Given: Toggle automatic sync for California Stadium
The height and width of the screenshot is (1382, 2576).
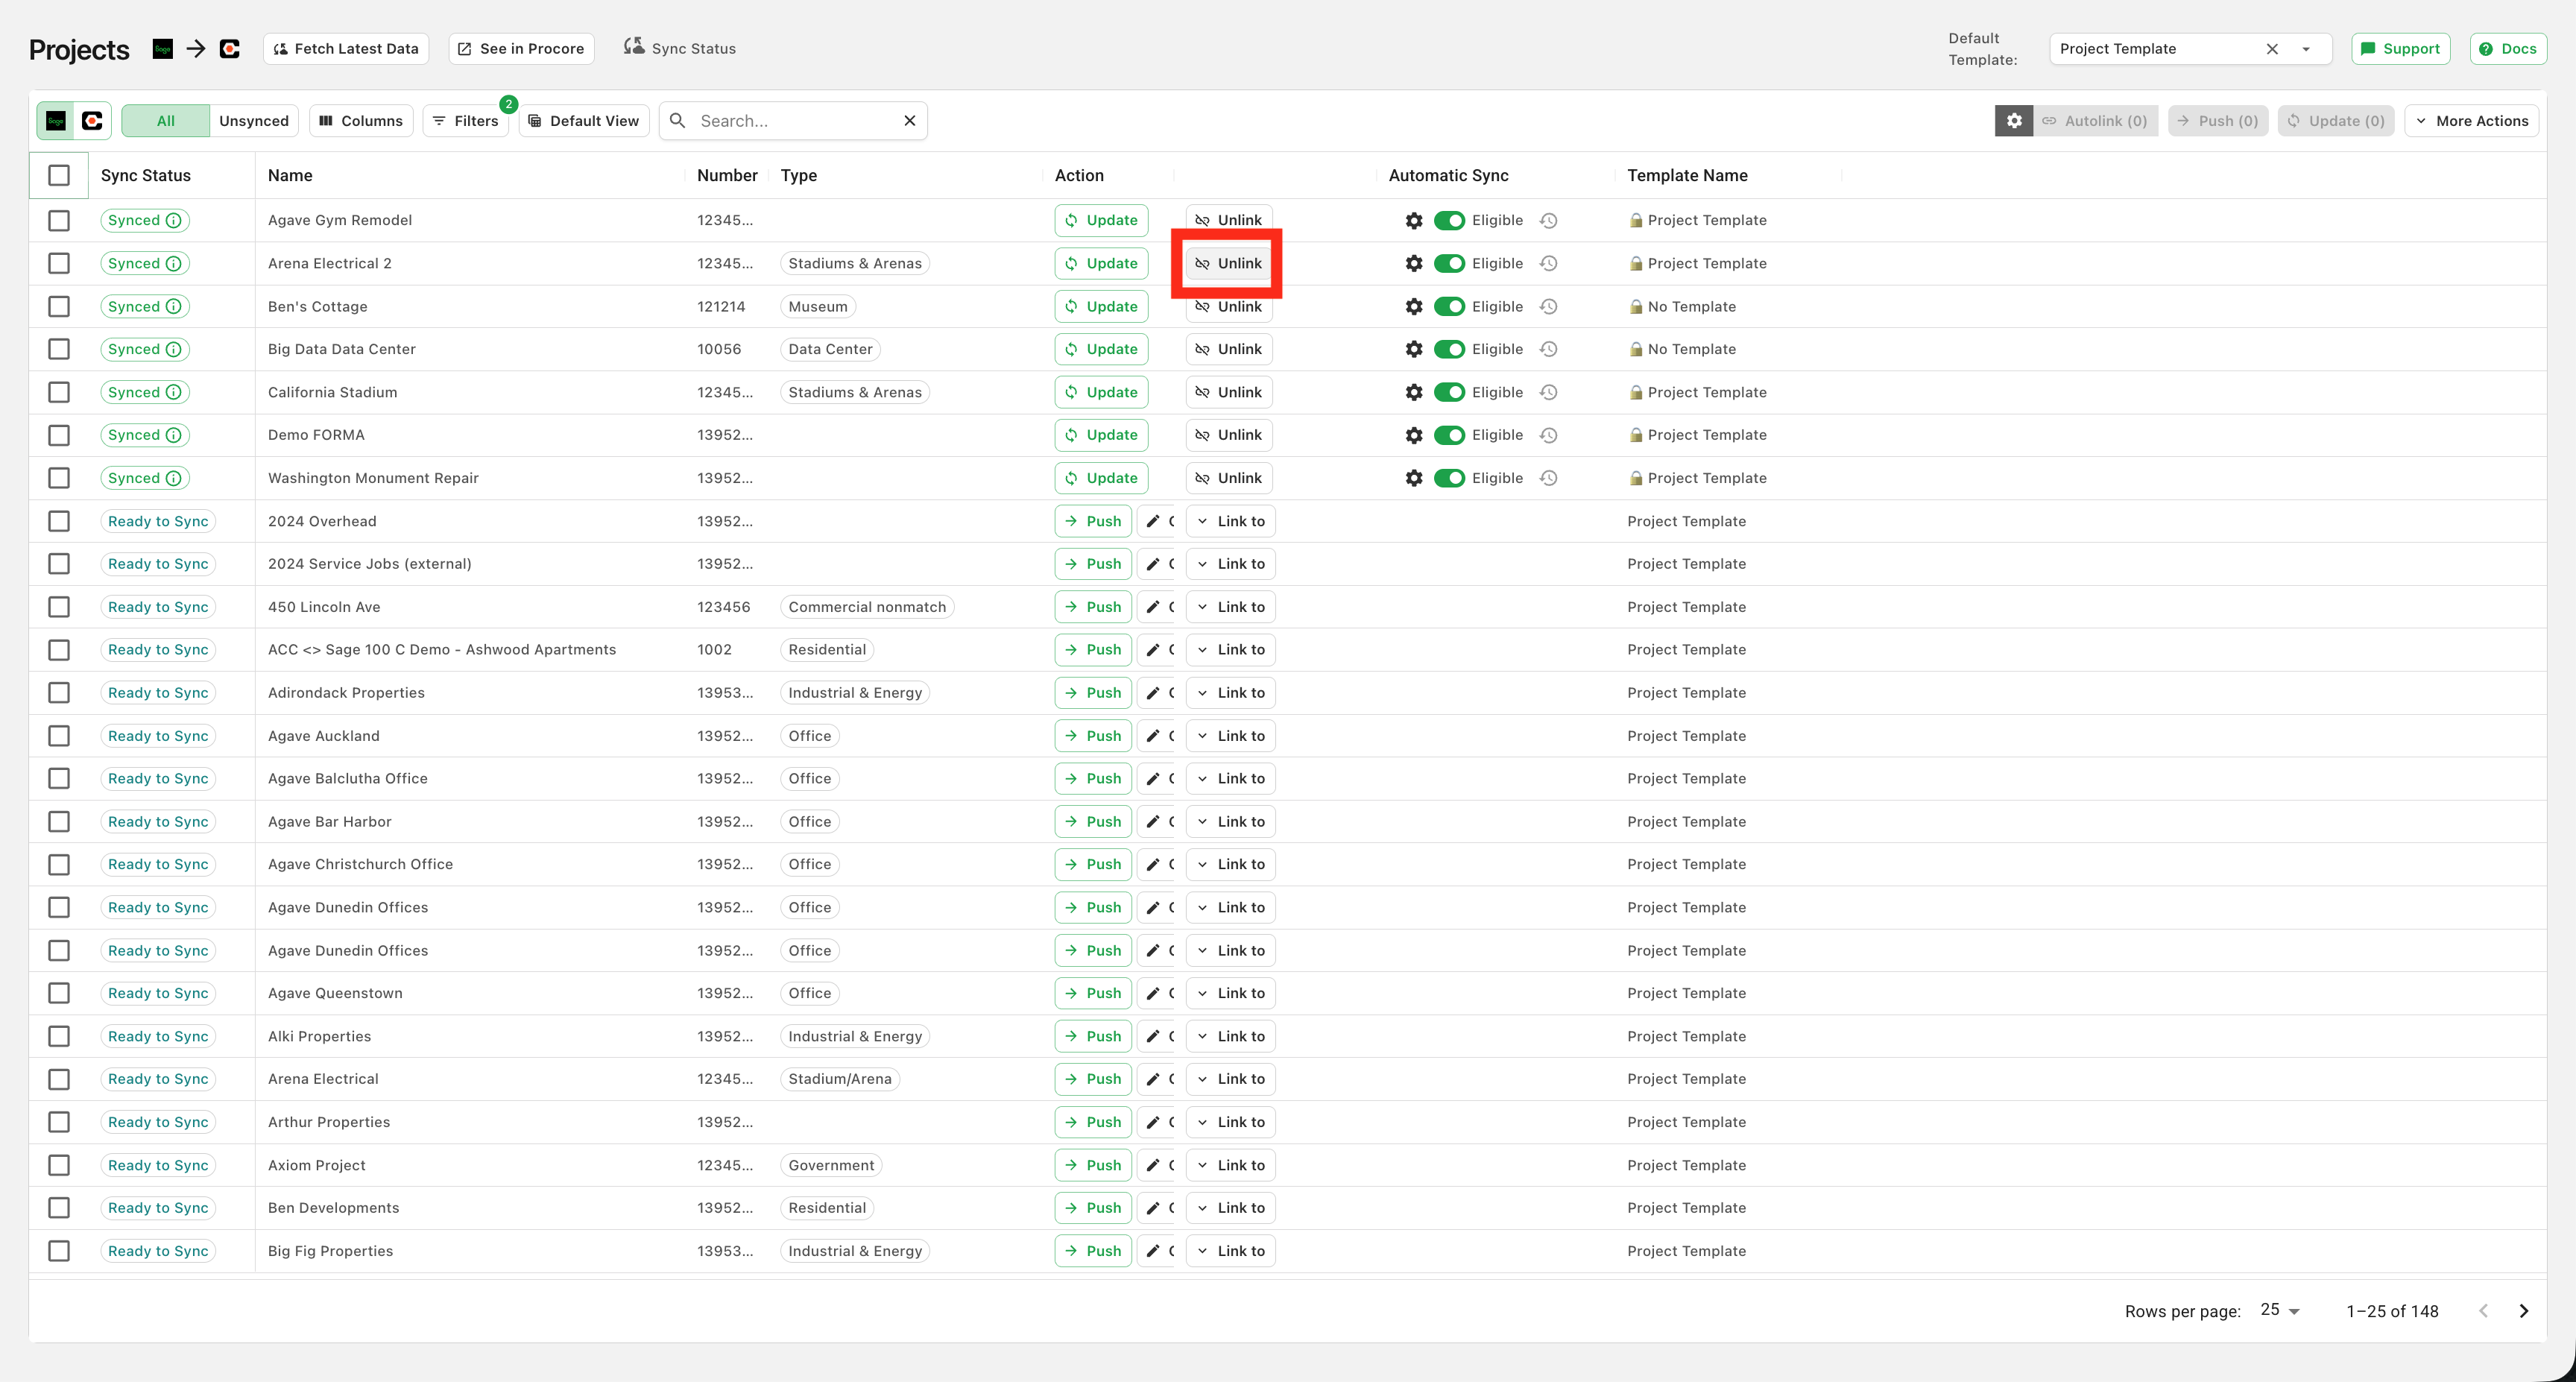Looking at the screenshot, I should tap(1449, 392).
